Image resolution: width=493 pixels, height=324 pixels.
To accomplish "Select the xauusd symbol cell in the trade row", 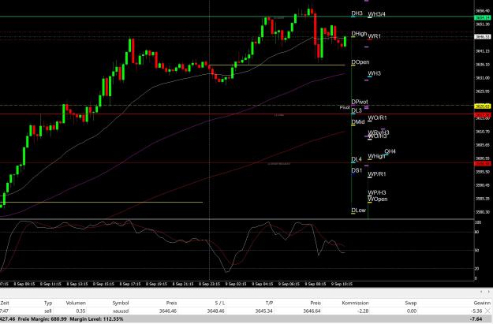I will click(121, 311).
